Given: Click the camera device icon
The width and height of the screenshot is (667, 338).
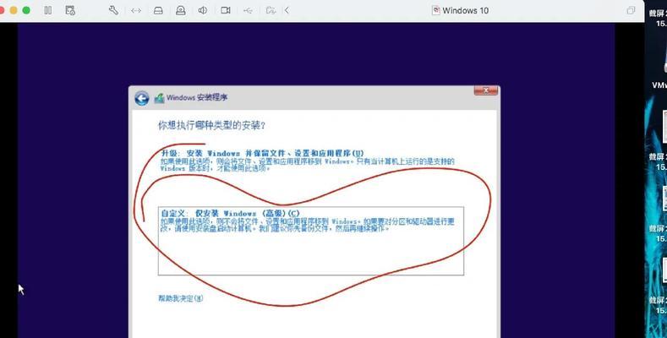Looking at the screenshot, I should pos(226,11).
